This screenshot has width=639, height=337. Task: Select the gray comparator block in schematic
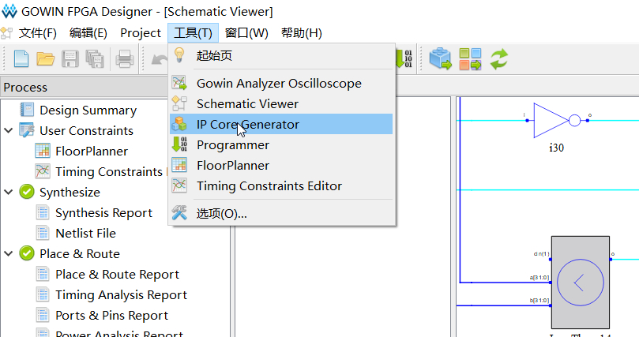coord(581,282)
